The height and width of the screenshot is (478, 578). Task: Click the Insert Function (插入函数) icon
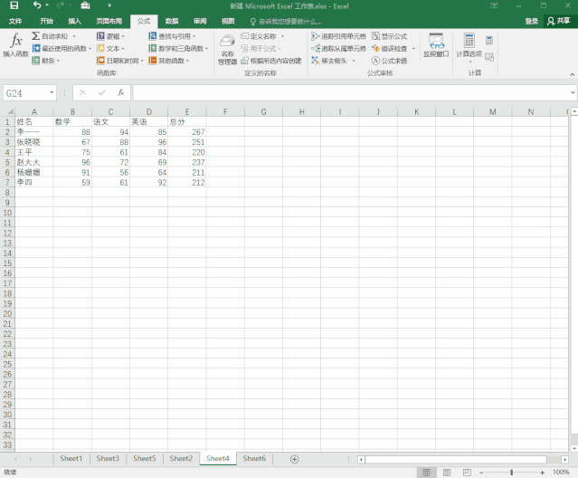15,45
